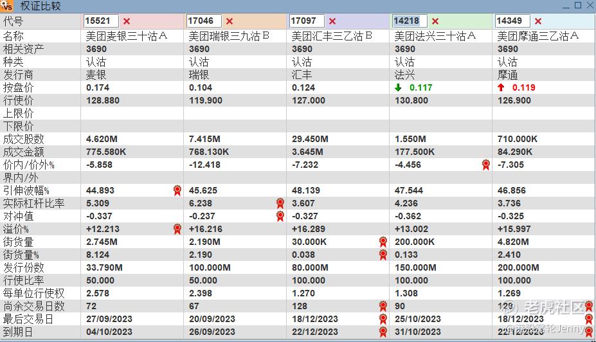Click the 实际杠杆比率 row label
Screen dimensions: 596x342
pos(34,203)
